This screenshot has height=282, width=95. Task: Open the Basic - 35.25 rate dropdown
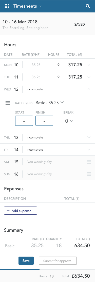click(x=50, y=103)
